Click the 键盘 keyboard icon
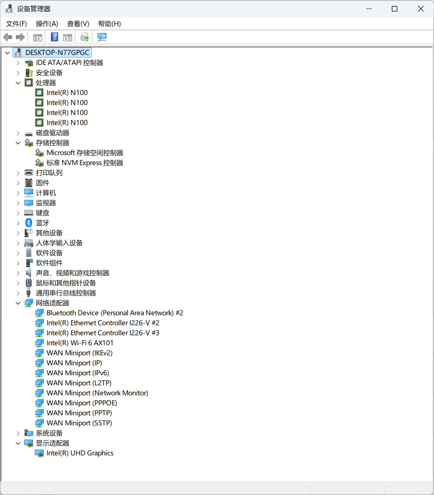 (29, 213)
